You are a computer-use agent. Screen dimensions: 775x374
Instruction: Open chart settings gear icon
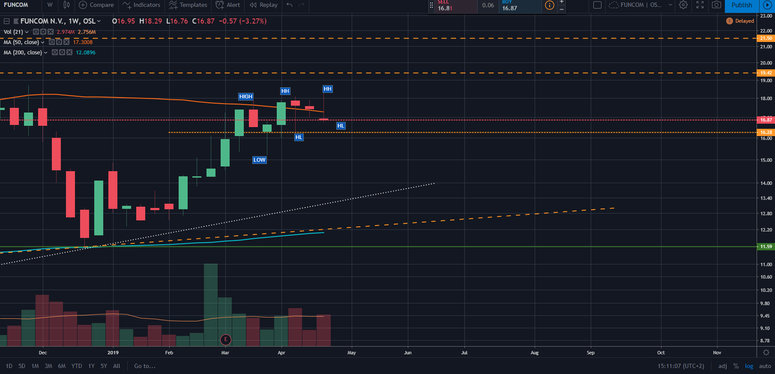[x=683, y=5]
